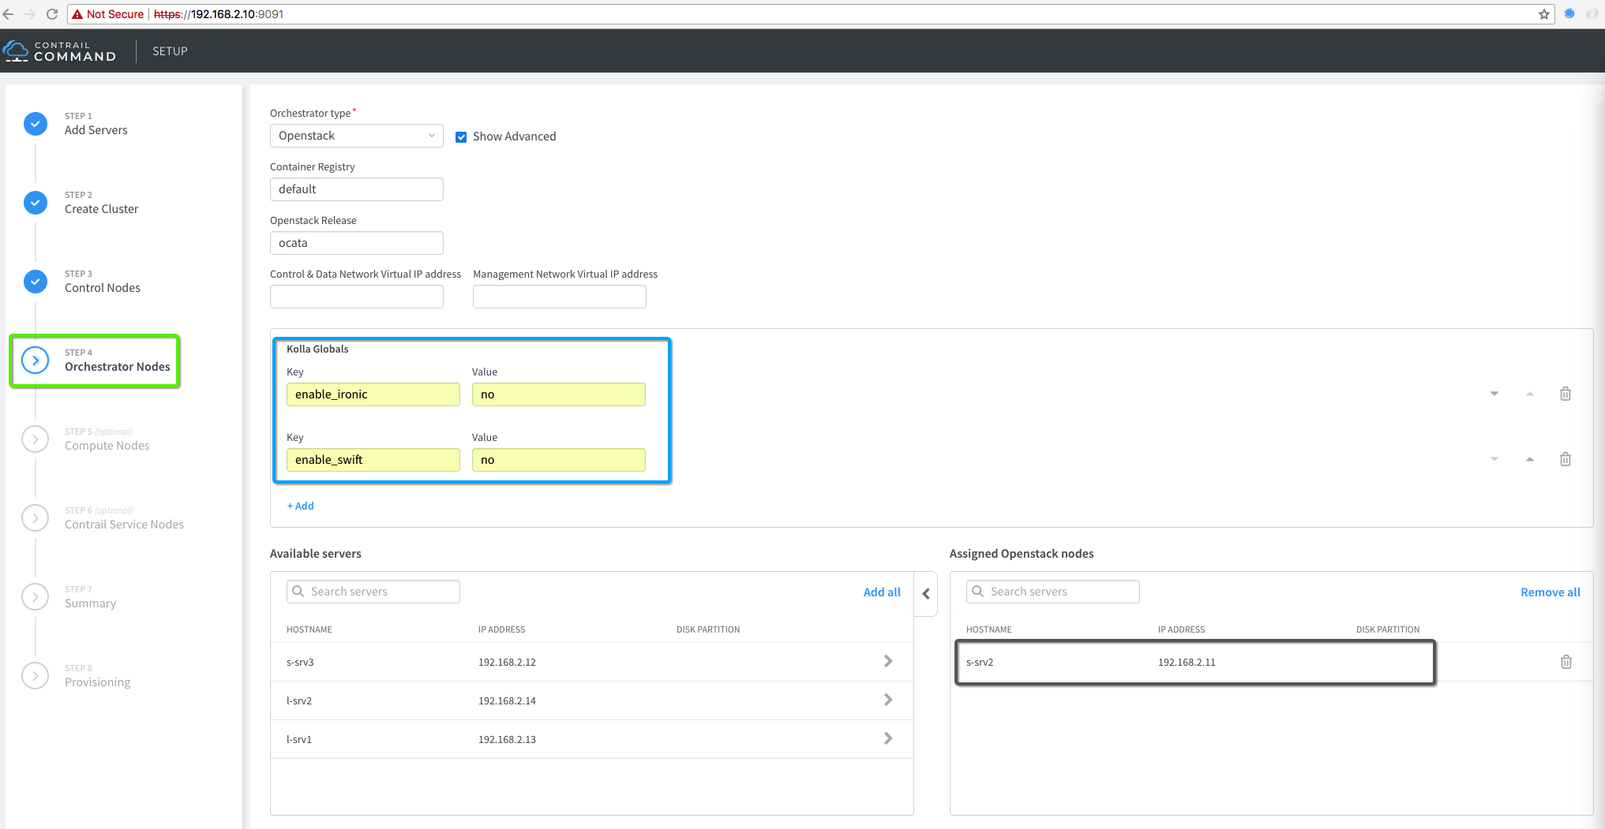The width and height of the screenshot is (1605, 829).
Task: Click search icon in Available servers
Action: coord(298,591)
